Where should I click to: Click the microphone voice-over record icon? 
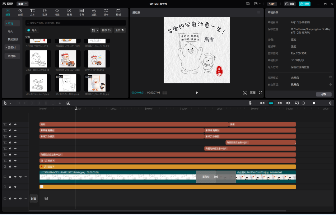[250, 103]
